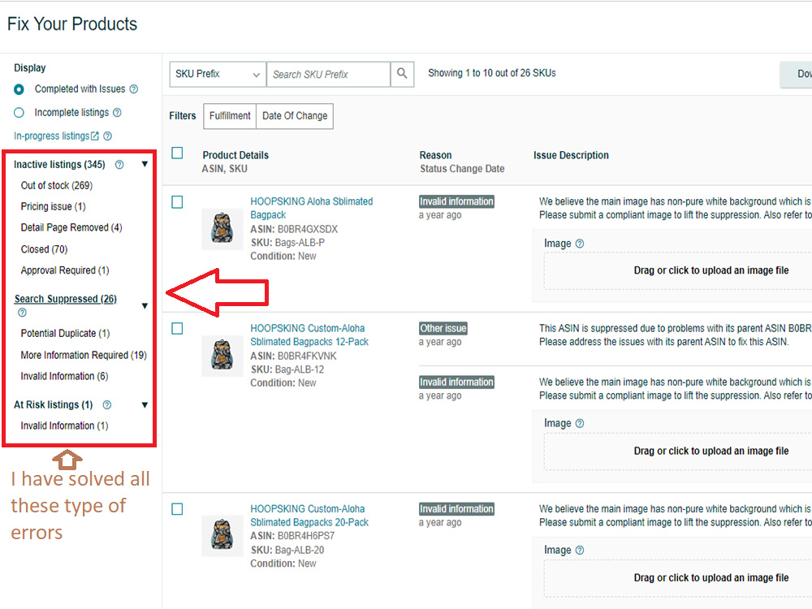Collapse the Search Suppressed section arrow
The height and width of the screenshot is (609, 812).
click(x=145, y=305)
